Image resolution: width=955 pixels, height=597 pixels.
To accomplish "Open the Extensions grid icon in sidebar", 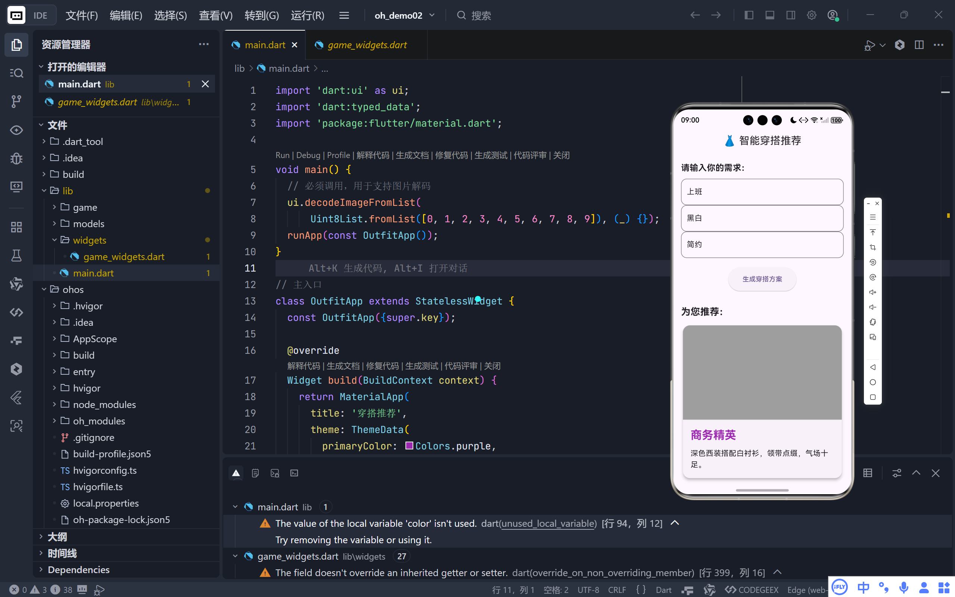I will (16, 227).
